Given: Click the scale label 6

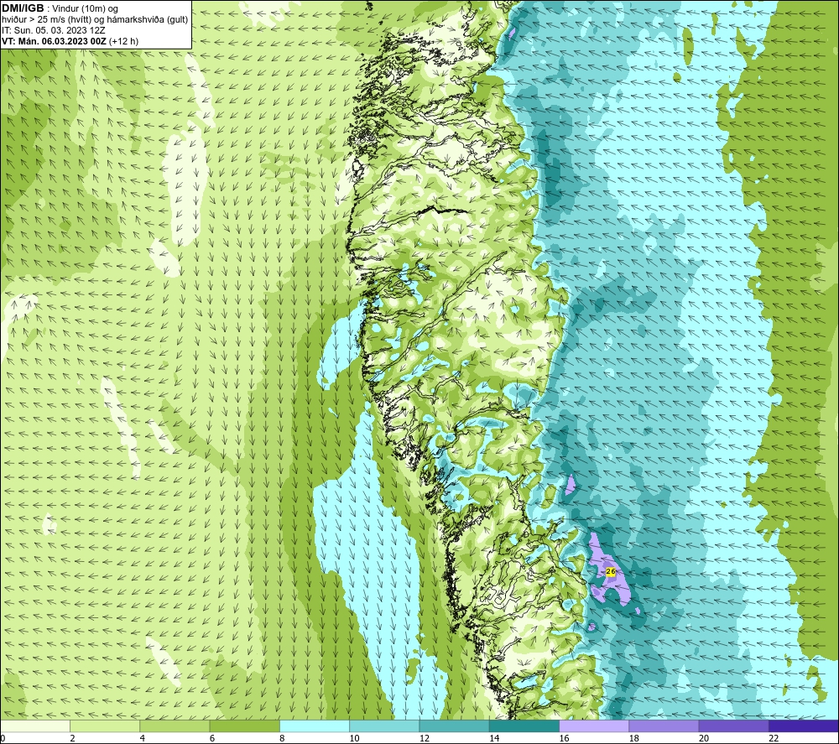Looking at the screenshot, I should pyautogui.click(x=212, y=738).
